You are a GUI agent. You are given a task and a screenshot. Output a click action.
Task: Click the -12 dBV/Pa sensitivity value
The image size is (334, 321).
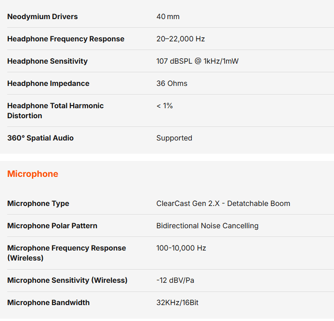pyautogui.click(x=175, y=281)
